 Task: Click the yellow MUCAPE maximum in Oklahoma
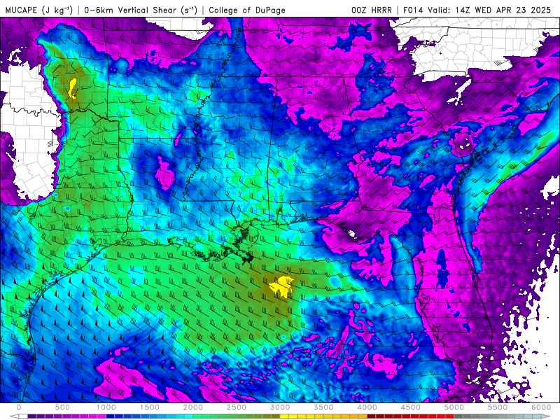(x=73, y=89)
